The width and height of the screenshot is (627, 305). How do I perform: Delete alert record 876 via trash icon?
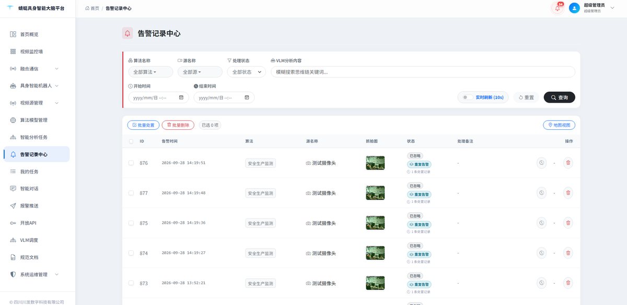pos(568,163)
